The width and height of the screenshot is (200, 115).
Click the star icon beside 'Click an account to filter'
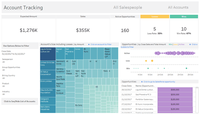[89, 44]
